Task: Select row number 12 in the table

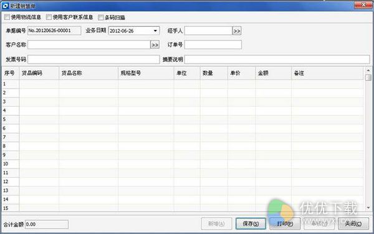Action: (x=11, y=182)
